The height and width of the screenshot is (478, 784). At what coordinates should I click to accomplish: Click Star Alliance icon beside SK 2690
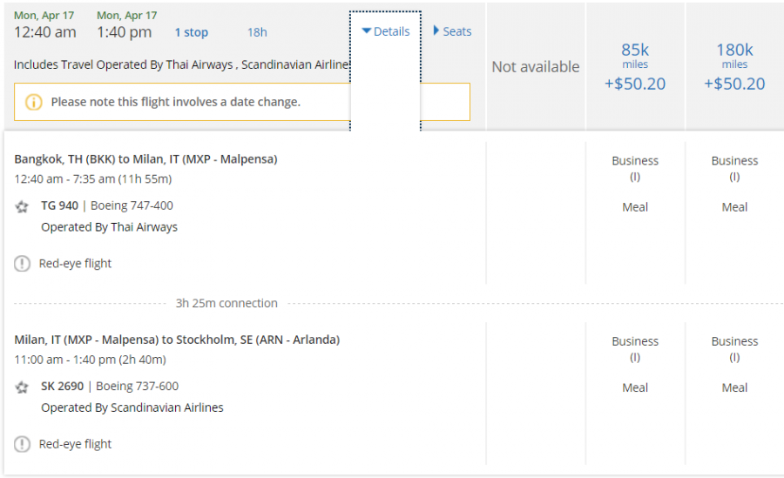pos(23,387)
